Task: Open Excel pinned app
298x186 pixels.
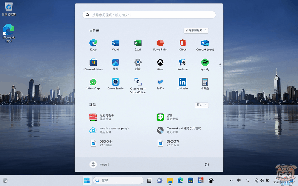Action: click(138, 45)
